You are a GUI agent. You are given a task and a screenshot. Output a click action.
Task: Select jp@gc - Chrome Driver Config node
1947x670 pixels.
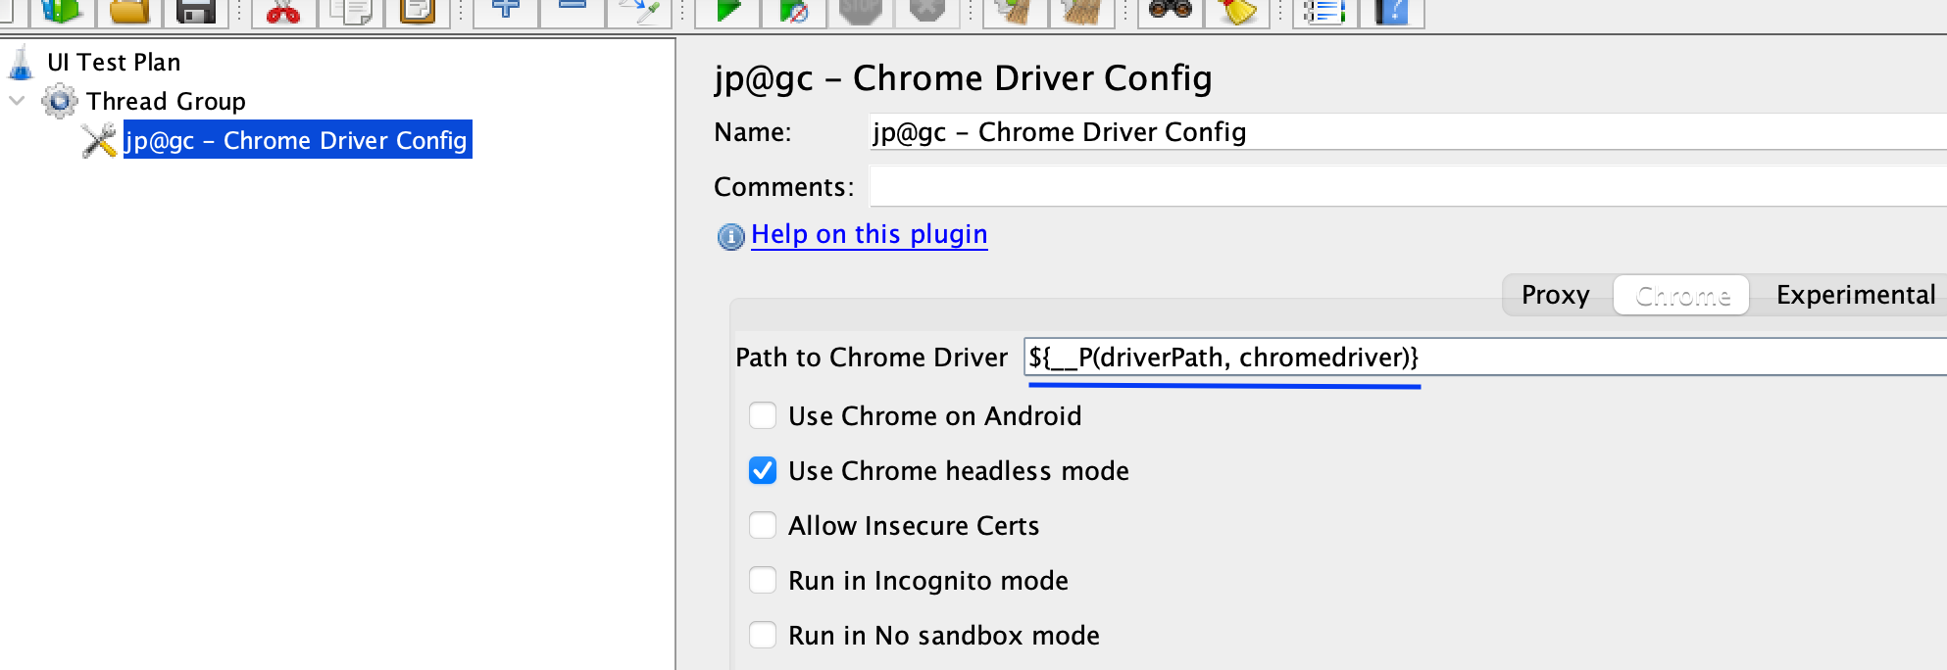click(297, 140)
